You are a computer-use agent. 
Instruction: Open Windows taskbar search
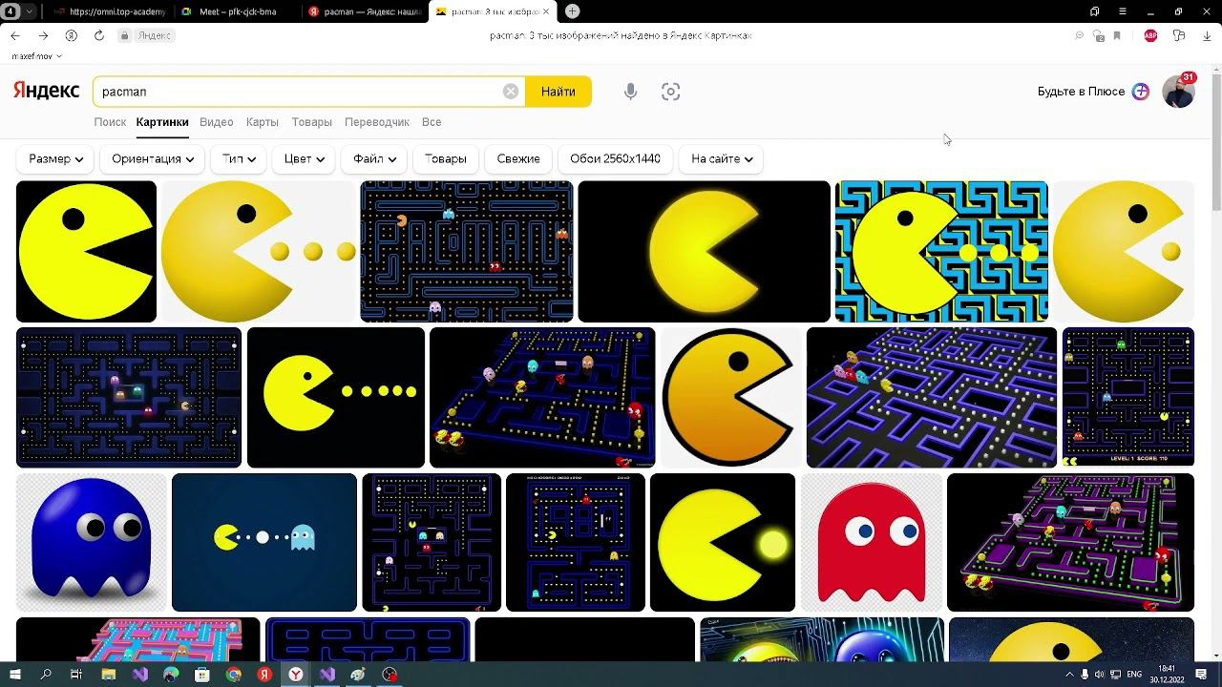click(x=46, y=675)
